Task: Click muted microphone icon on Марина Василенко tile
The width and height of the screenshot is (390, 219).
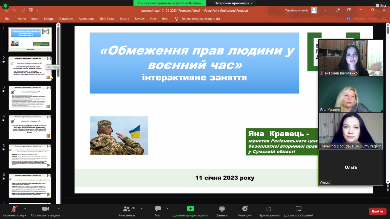Action: (322, 73)
